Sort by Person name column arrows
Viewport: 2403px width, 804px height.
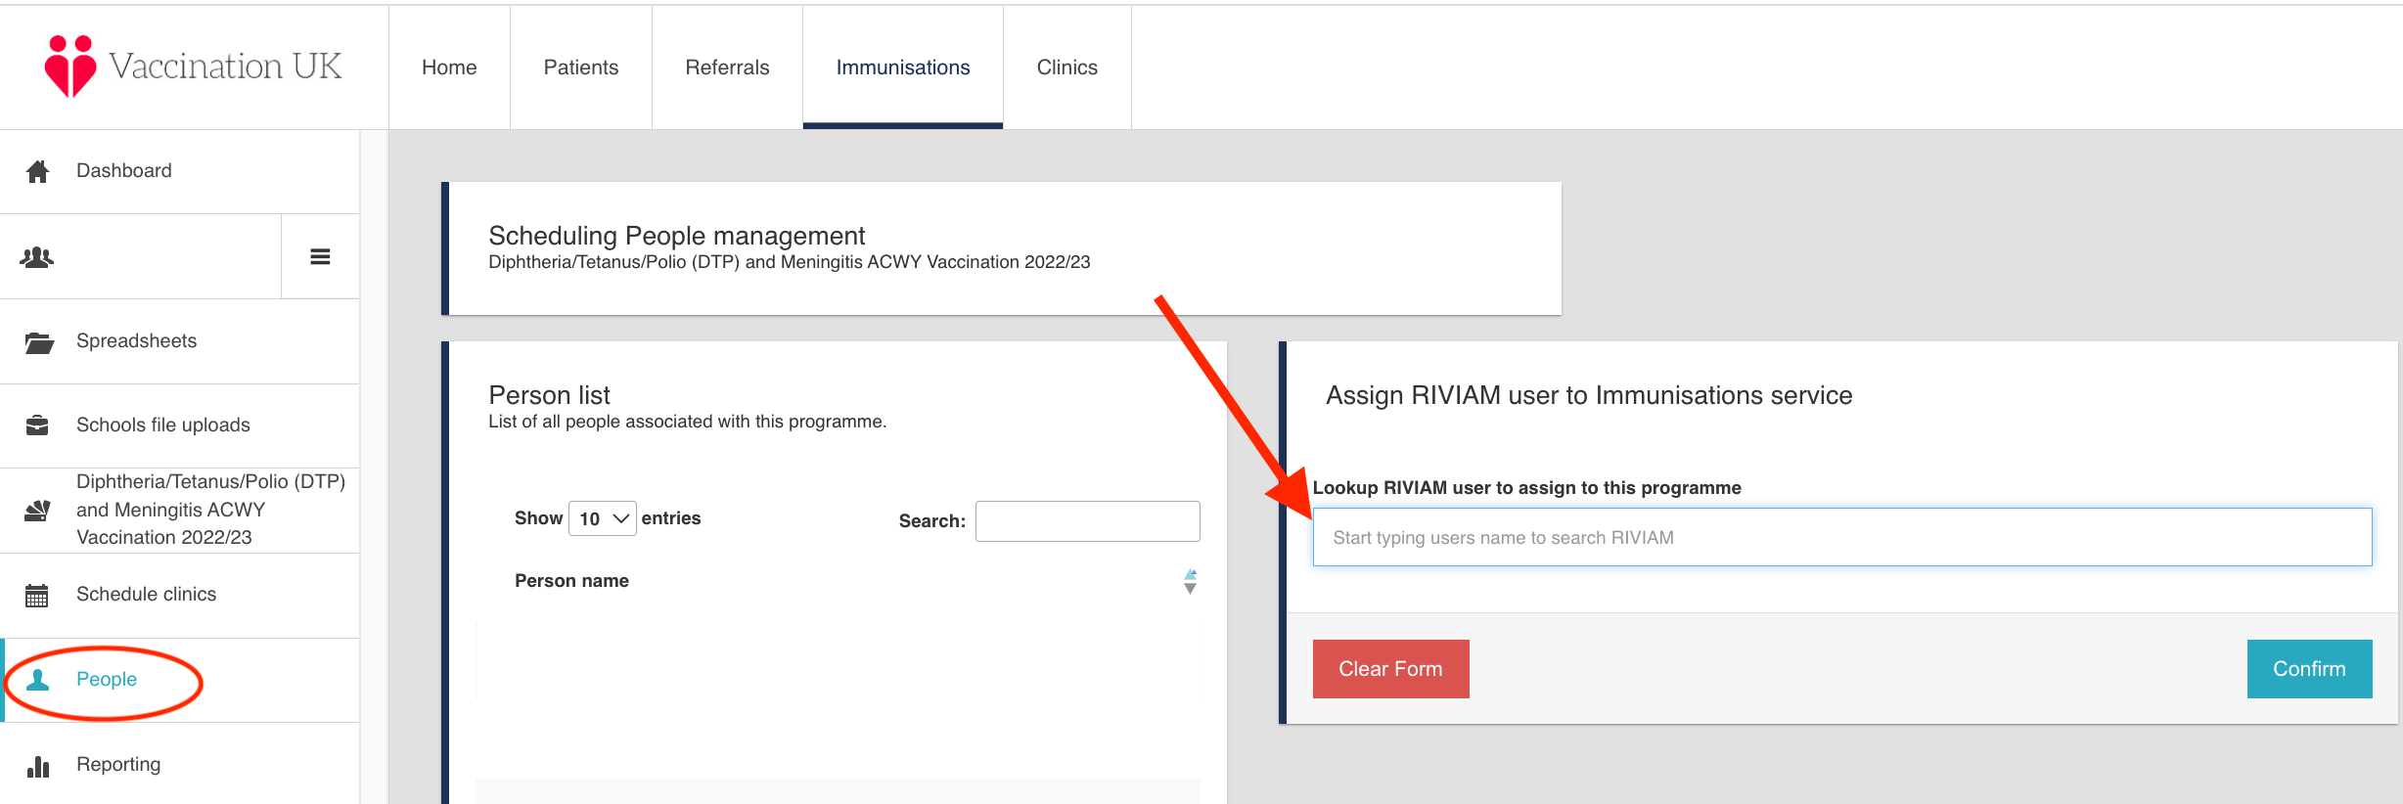[x=1190, y=581]
